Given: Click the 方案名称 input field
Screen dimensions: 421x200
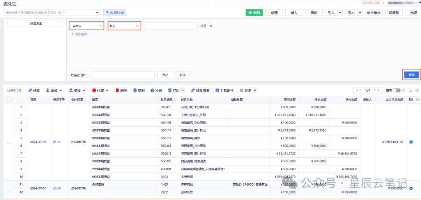Looking at the screenshot, I should pos(123,75).
